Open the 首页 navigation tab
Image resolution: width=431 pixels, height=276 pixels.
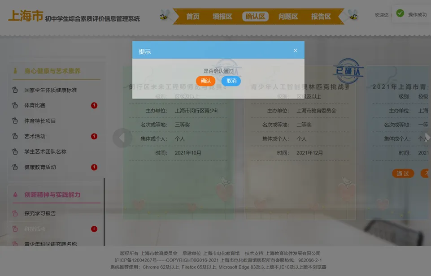(x=193, y=17)
